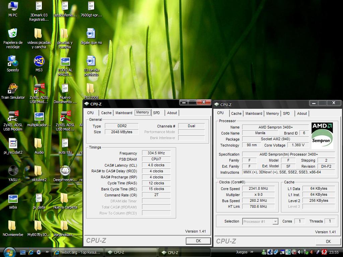Open the disabled Processor #1 selection dropdown
Image resolution: width=343 pixels, height=257 pixels.
point(260,222)
